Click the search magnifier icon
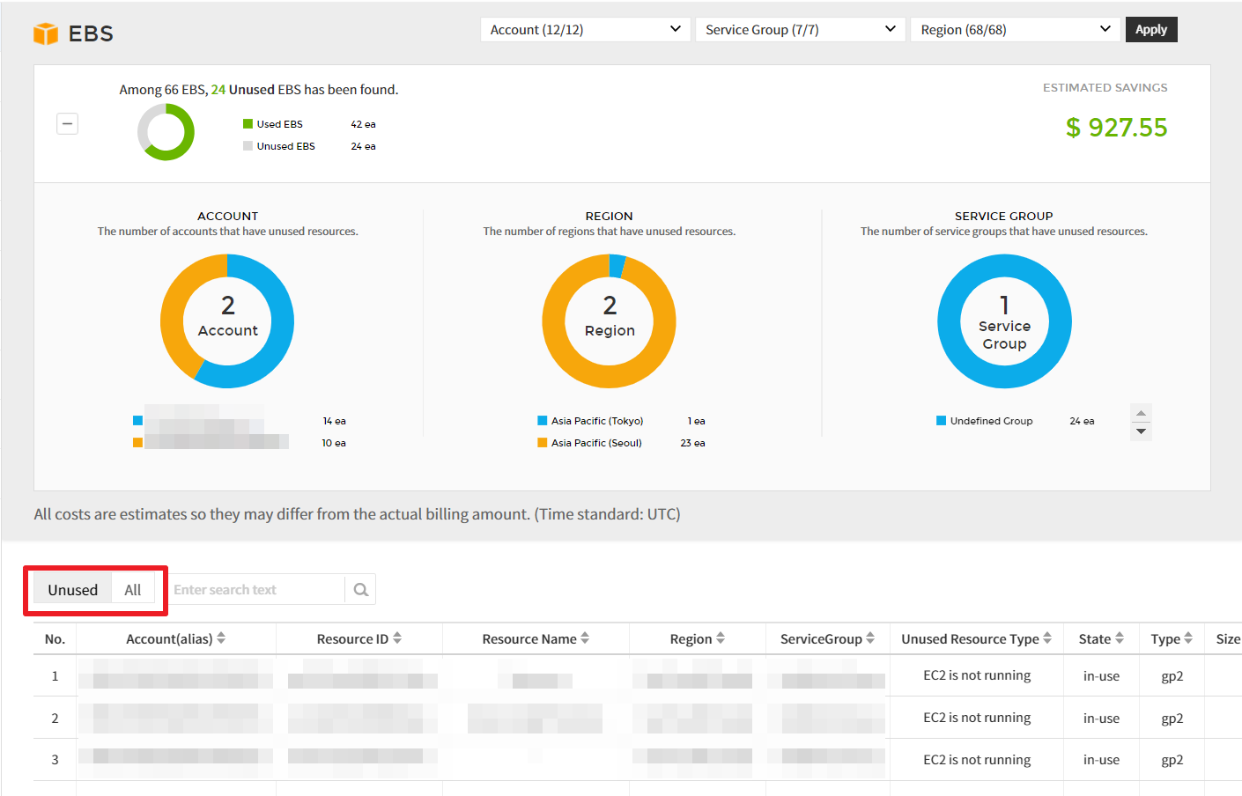 (x=360, y=590)
